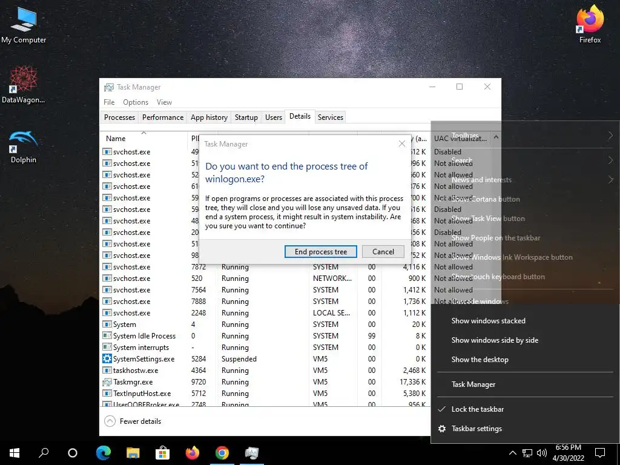Select svchost.exe row with PID 2248
This screenshot has width=620, height=465.
265,313
